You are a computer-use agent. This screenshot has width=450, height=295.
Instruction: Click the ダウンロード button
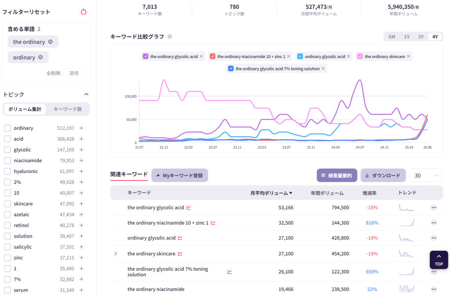tap(383, 176)
